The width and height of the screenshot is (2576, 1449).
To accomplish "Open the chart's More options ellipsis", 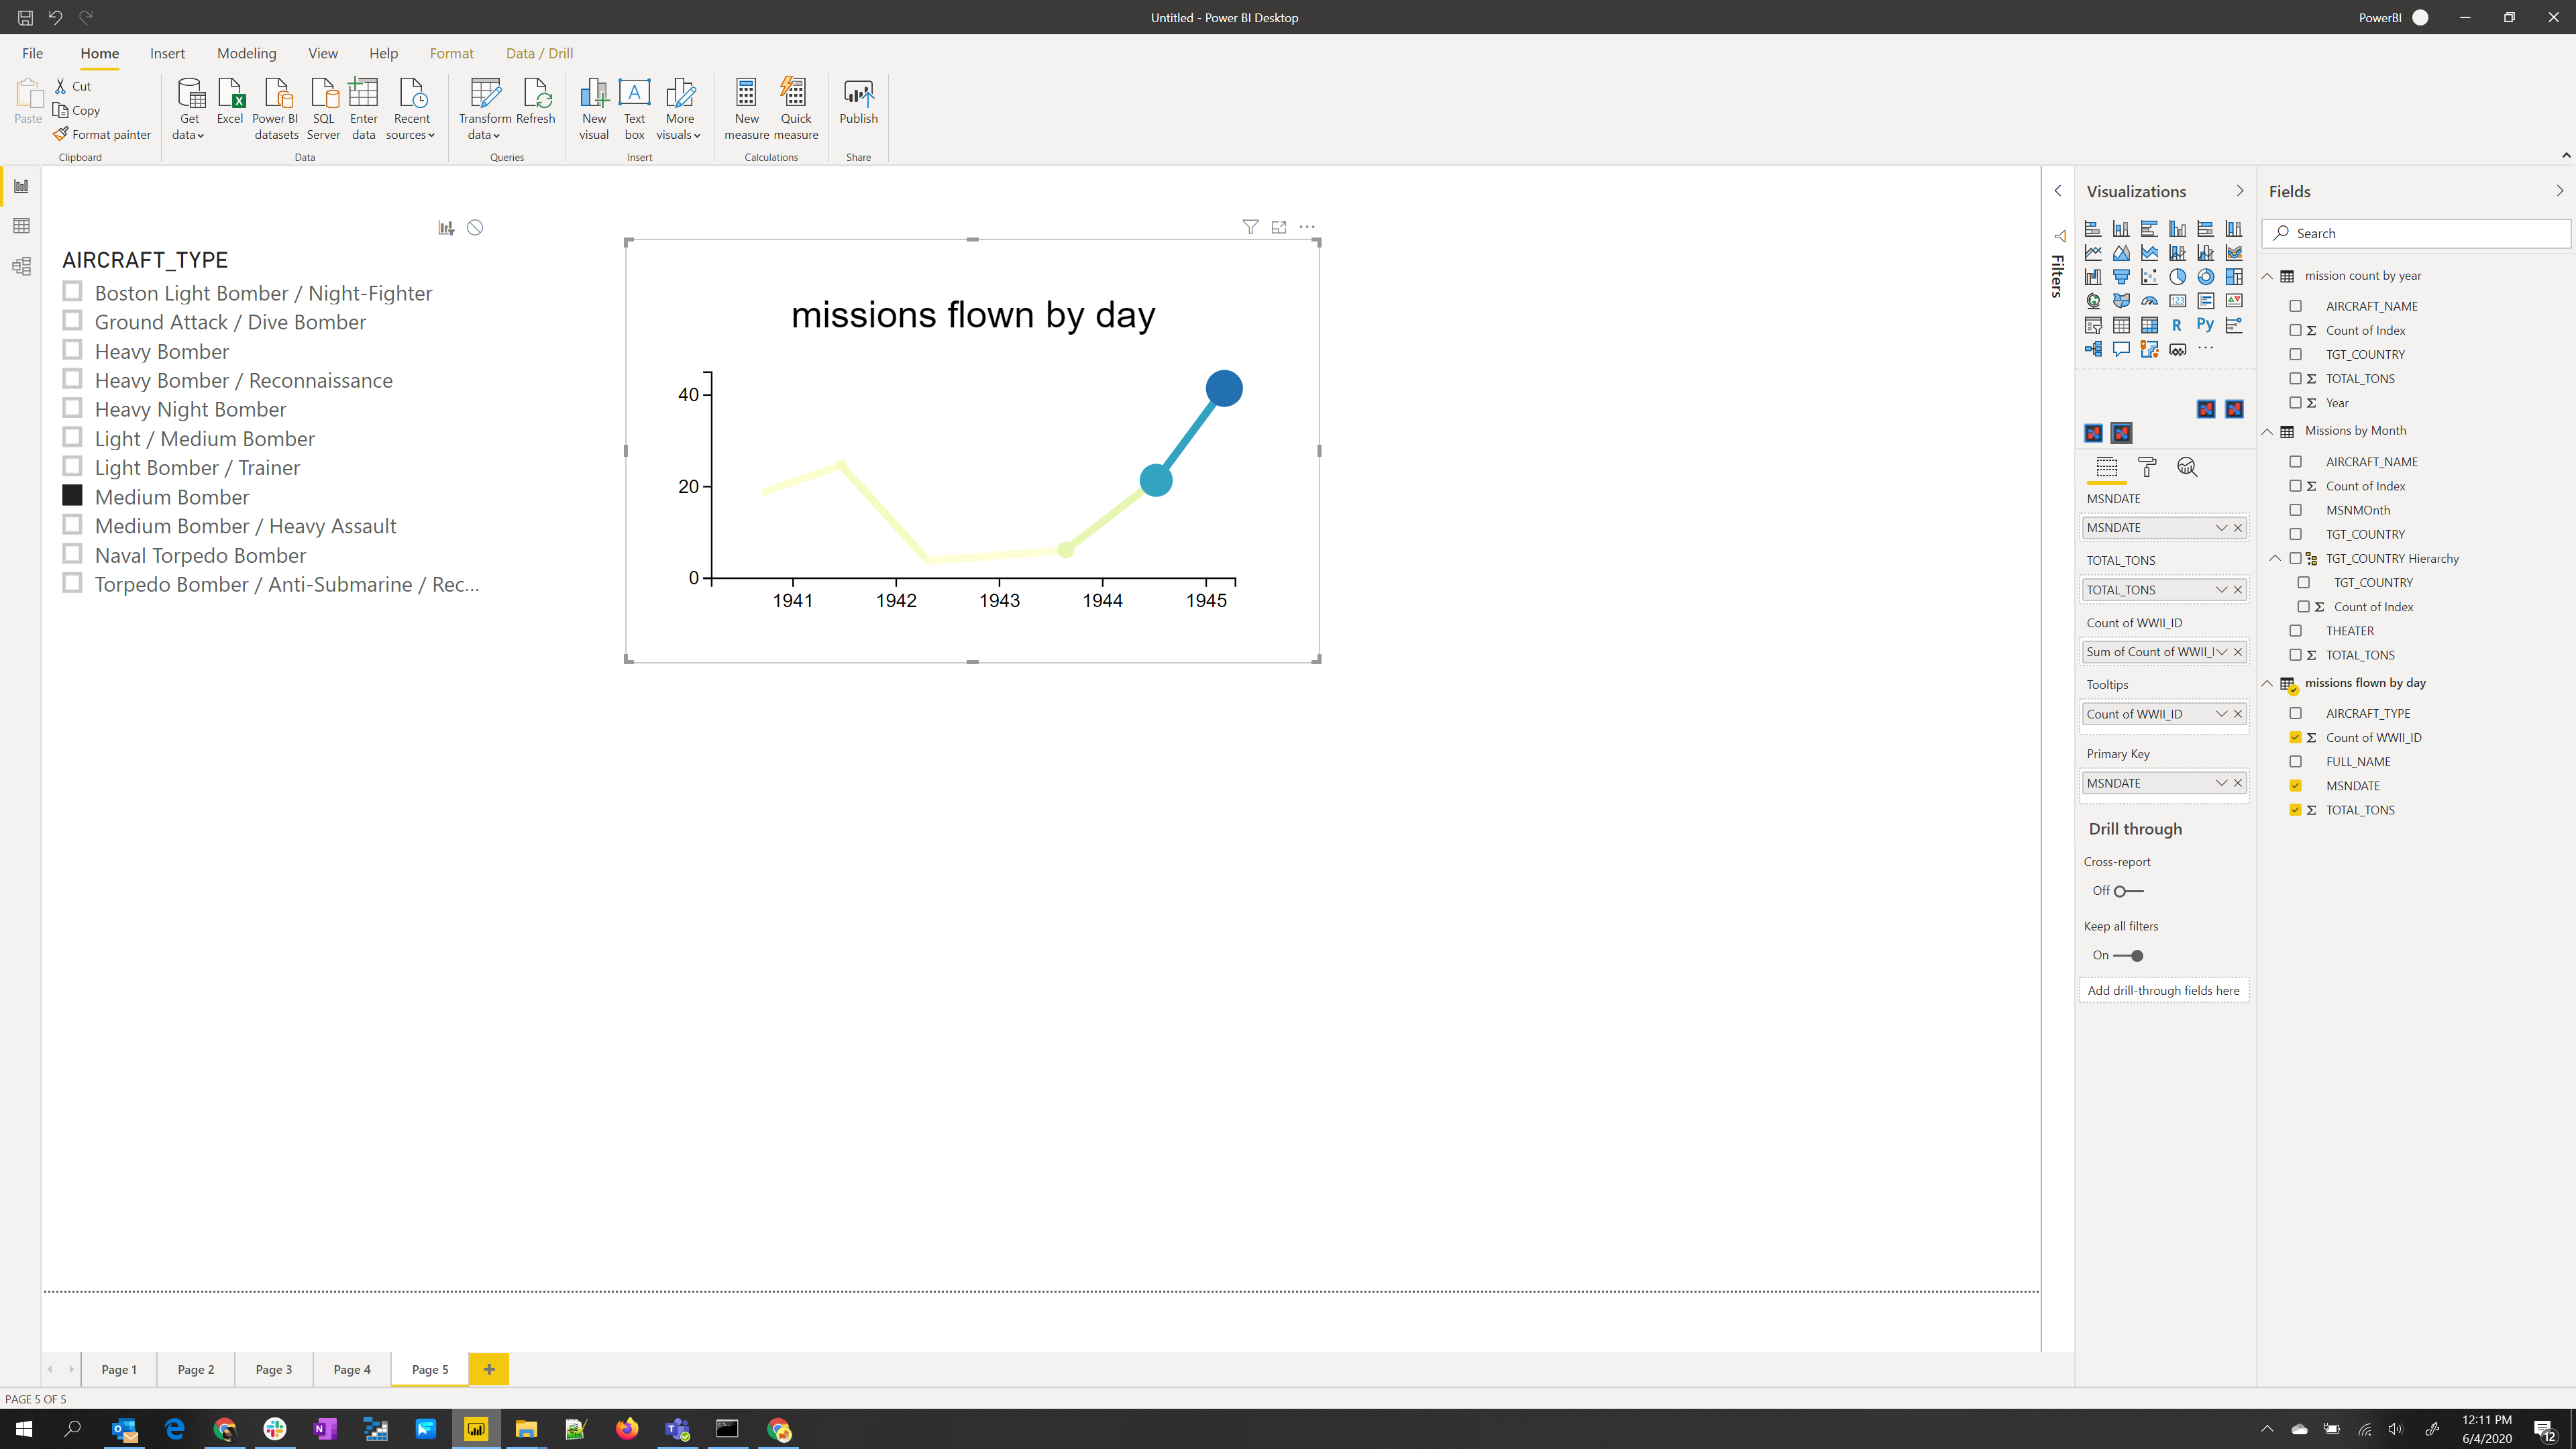I will coord(1307,227).
